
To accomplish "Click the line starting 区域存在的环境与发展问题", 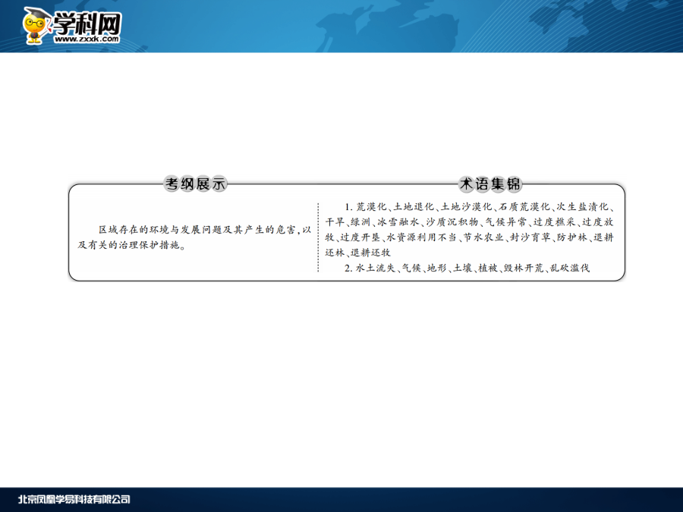I will [x=205, y=229].
